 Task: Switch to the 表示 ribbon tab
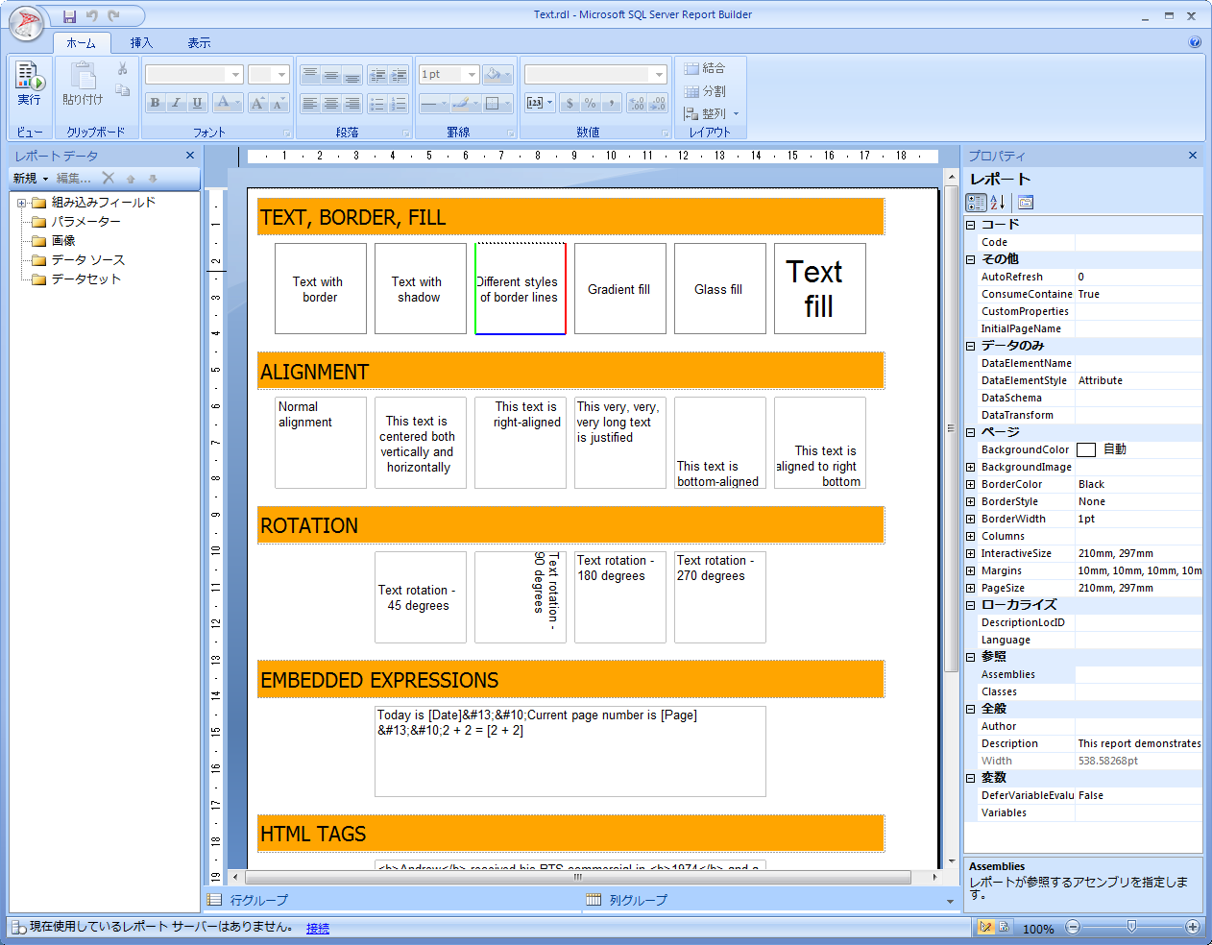click(x=199, y=43)
